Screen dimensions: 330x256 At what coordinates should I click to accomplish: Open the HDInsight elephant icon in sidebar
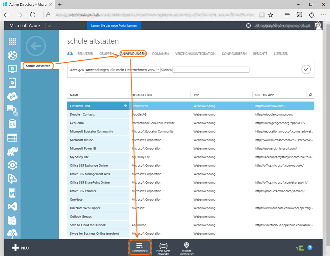click(x=12, y=151)
